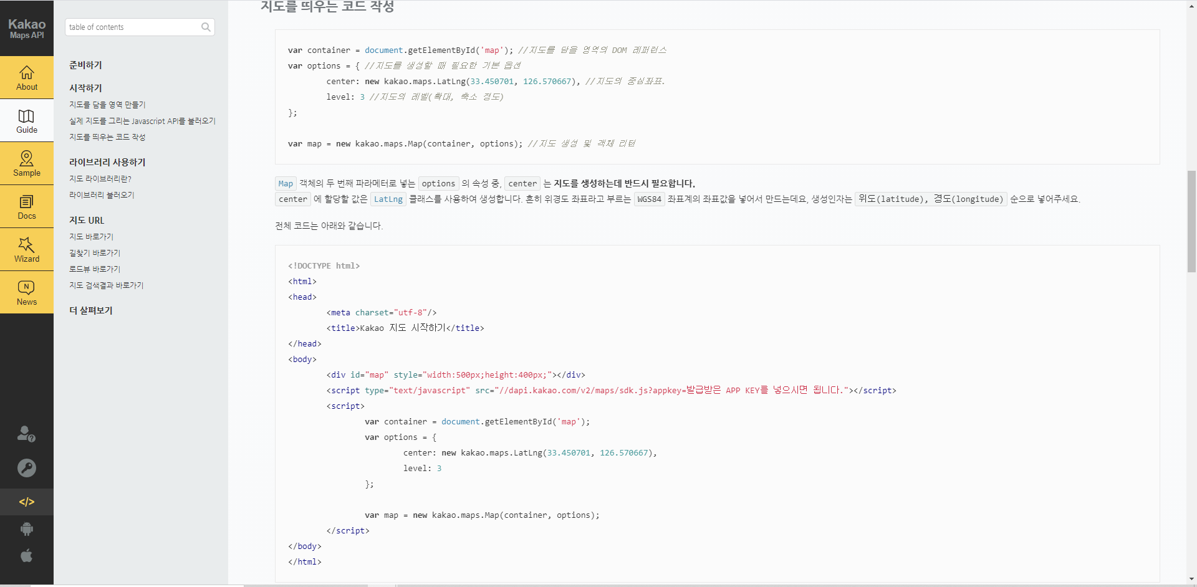Click the meta charset utf-8 code line
This screenshot has height=587, width=1197.
(x=382, y=312)
